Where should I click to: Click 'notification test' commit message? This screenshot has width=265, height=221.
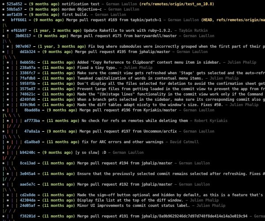[x=81, y=4]
